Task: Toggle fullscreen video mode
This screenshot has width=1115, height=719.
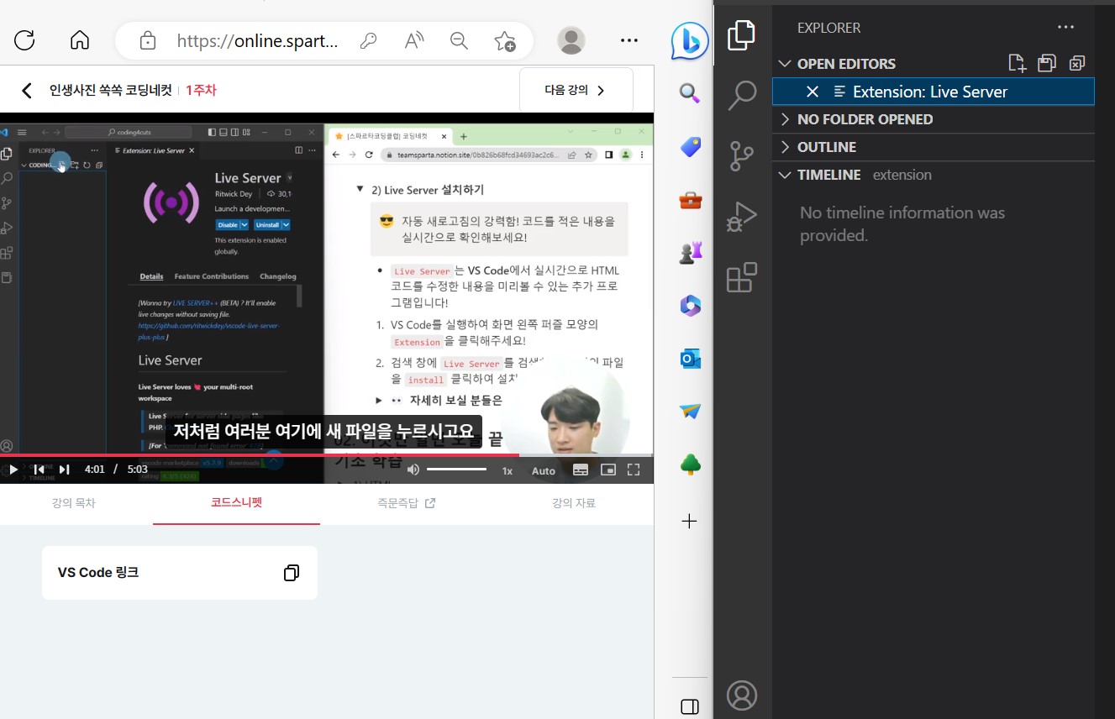Action: [634, 470]
